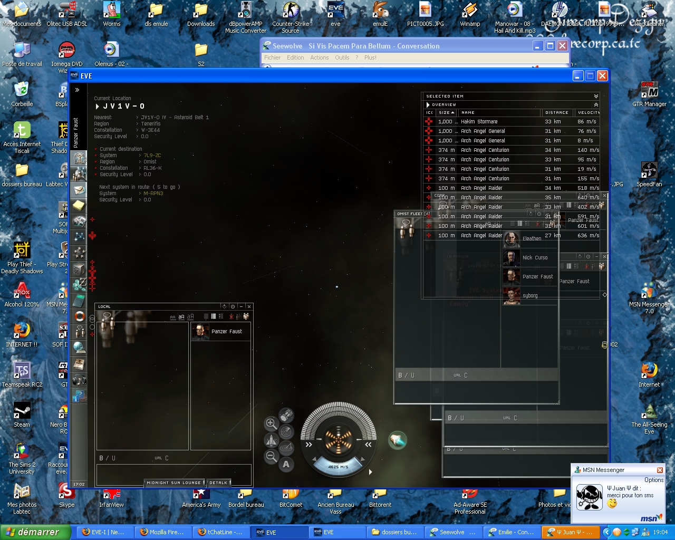
Task: Sort overview by Distance column
Action: [557, 112]
